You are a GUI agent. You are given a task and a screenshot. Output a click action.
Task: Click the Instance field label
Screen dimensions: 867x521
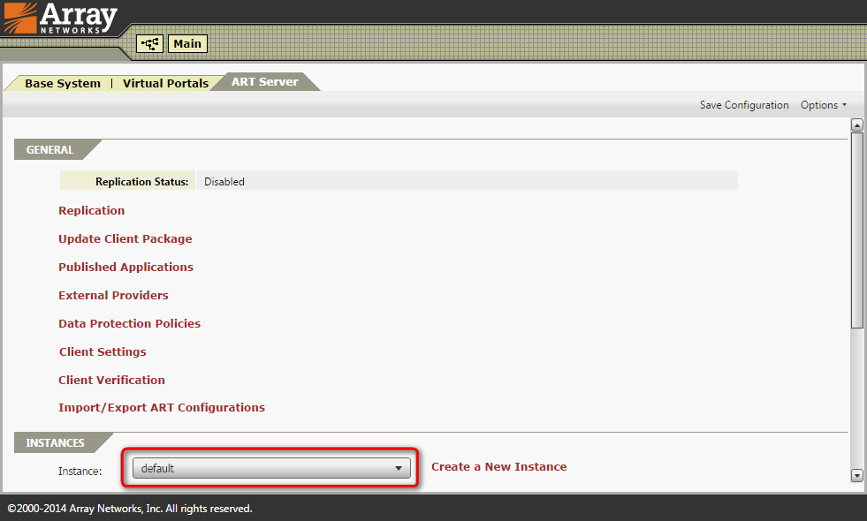tap(80, 472)
